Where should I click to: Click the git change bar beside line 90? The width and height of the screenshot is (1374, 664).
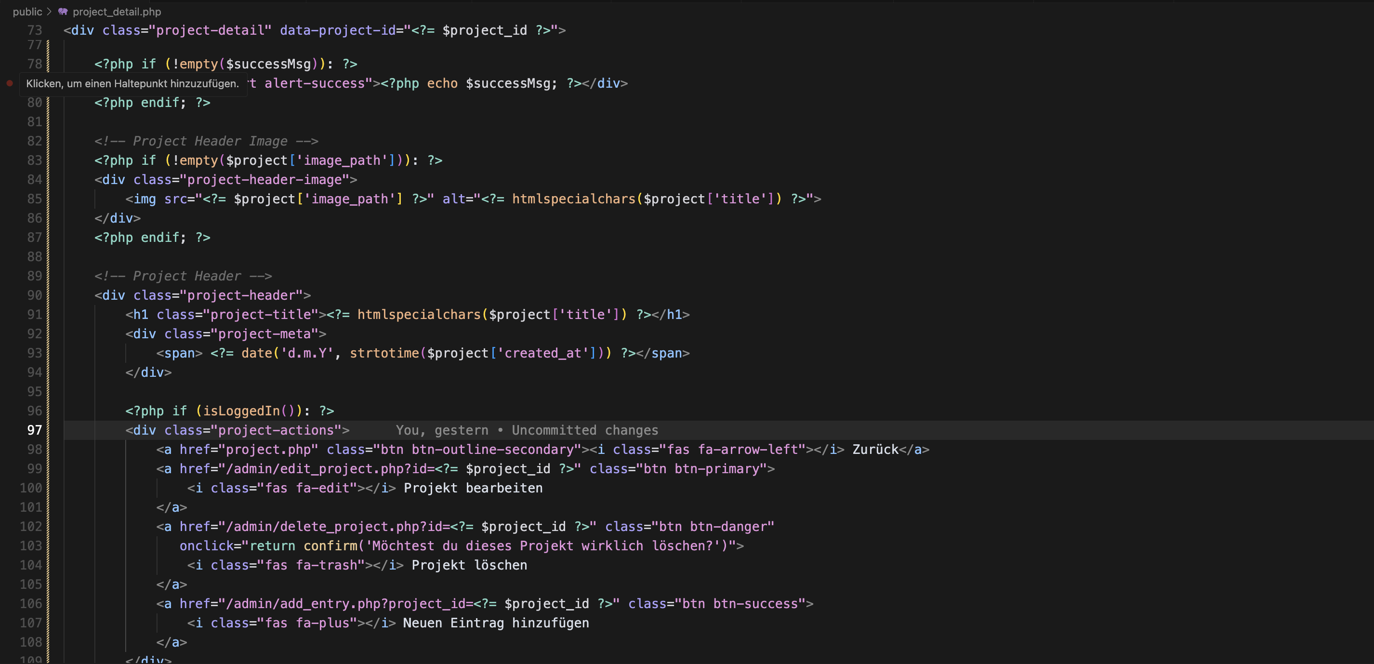coord(48,295)
